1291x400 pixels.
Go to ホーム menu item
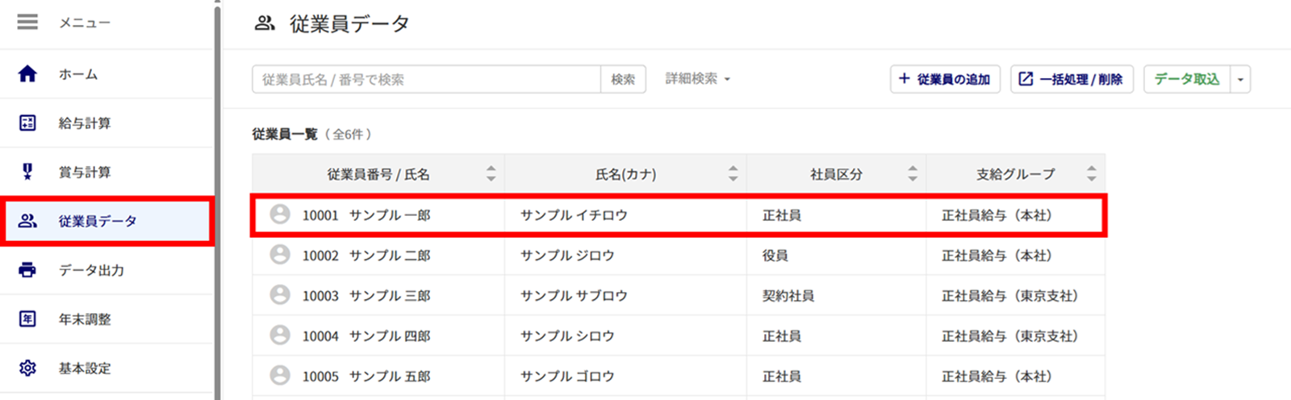[x=107, y=74]
